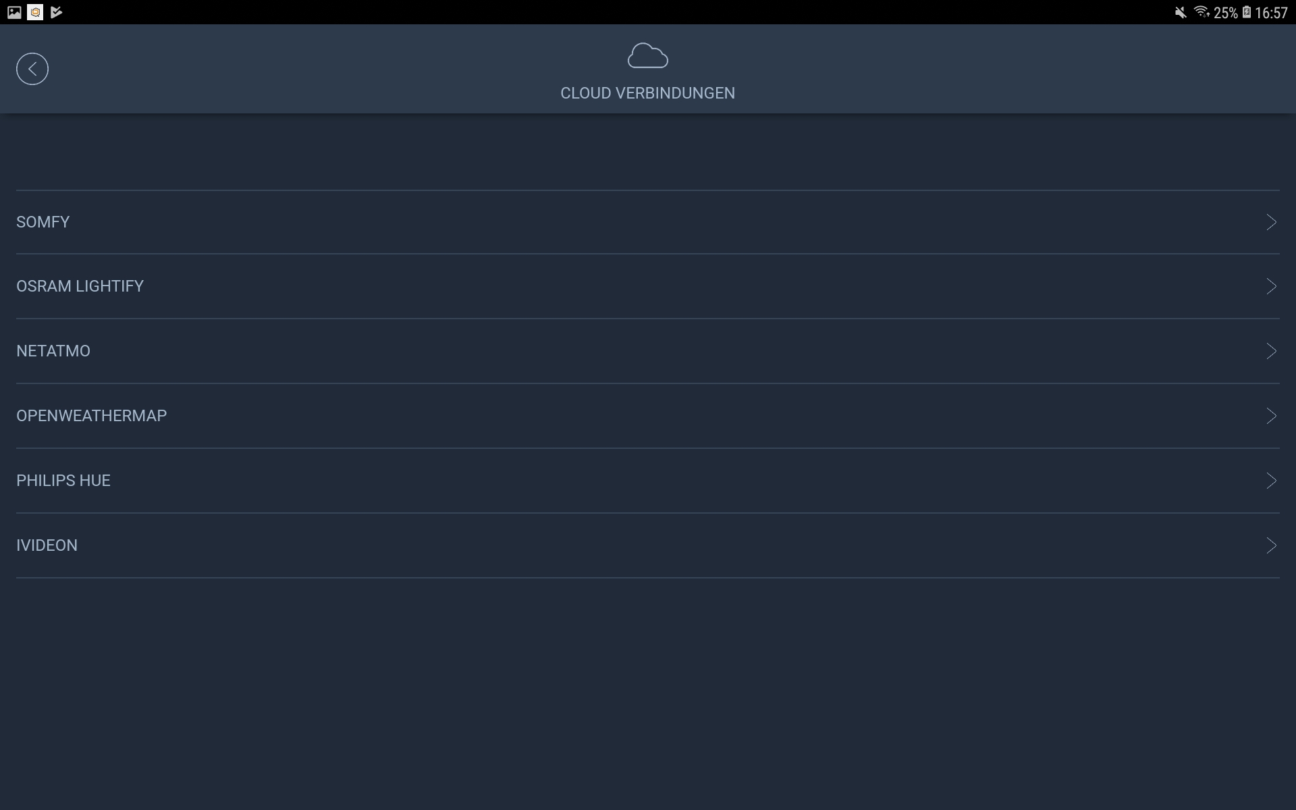The height and width of the screenshot is (810, 1296).
Task: Tap the Cloud Verbindungen title
Action: click(x=647, y=93)
